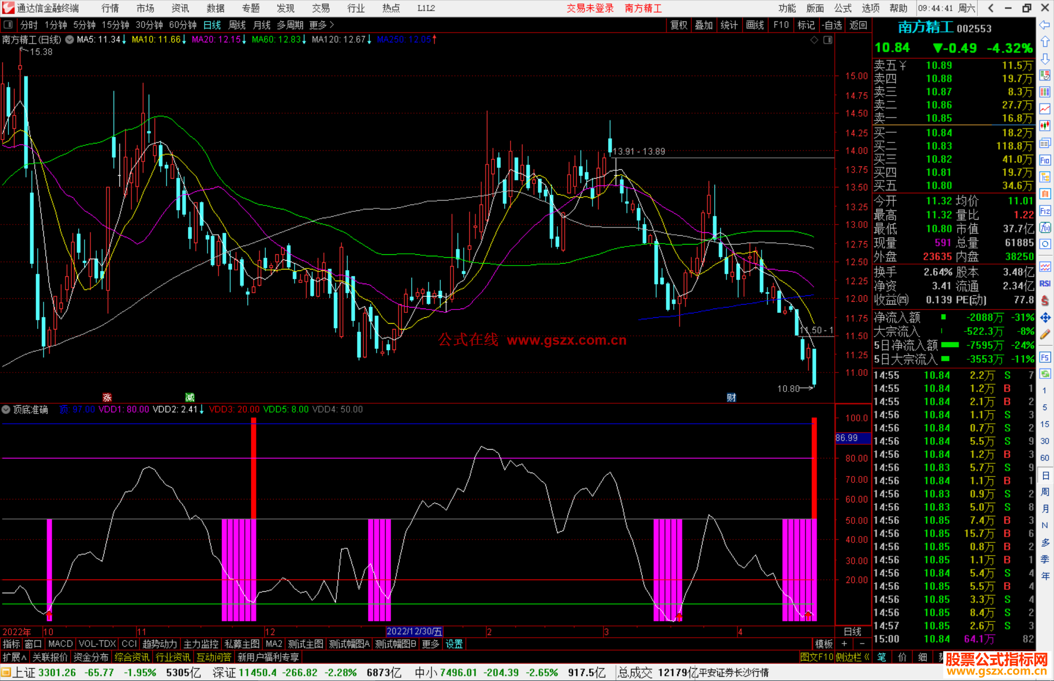Click the 13.91 - 13.89 price level label
Image resolution: width=1054 pixels, height=681 pixels.
tap(639, 151)
